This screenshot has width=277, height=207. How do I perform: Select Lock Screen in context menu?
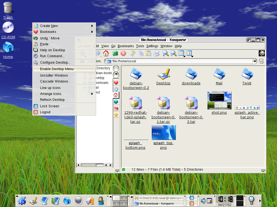(64, 106)
